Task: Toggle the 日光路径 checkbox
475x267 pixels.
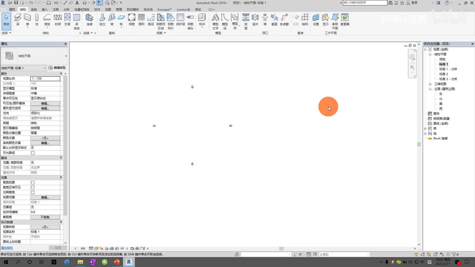Action: (33, 153)
